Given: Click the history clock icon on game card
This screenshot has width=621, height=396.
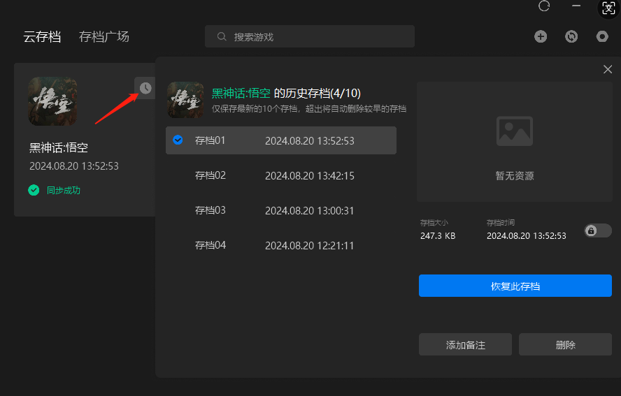Looking at the screenshot, I should (x=145, y=88).
